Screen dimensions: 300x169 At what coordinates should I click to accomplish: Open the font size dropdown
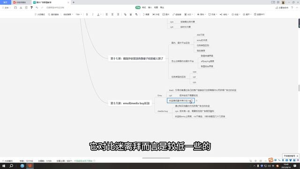pos(79,15)
